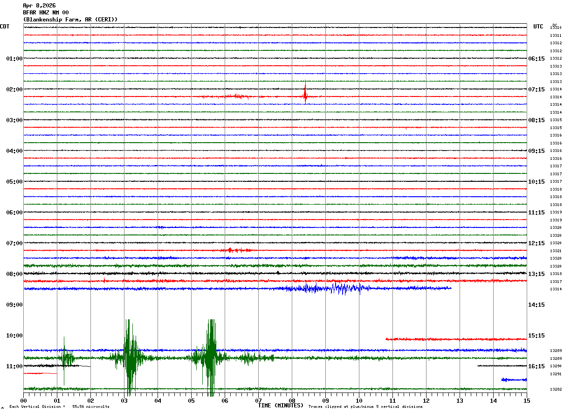Viewport: 564px width, 413px height.
Task: Click the Apr 8, 2026 date header
Action: click(x=39, y=6)
